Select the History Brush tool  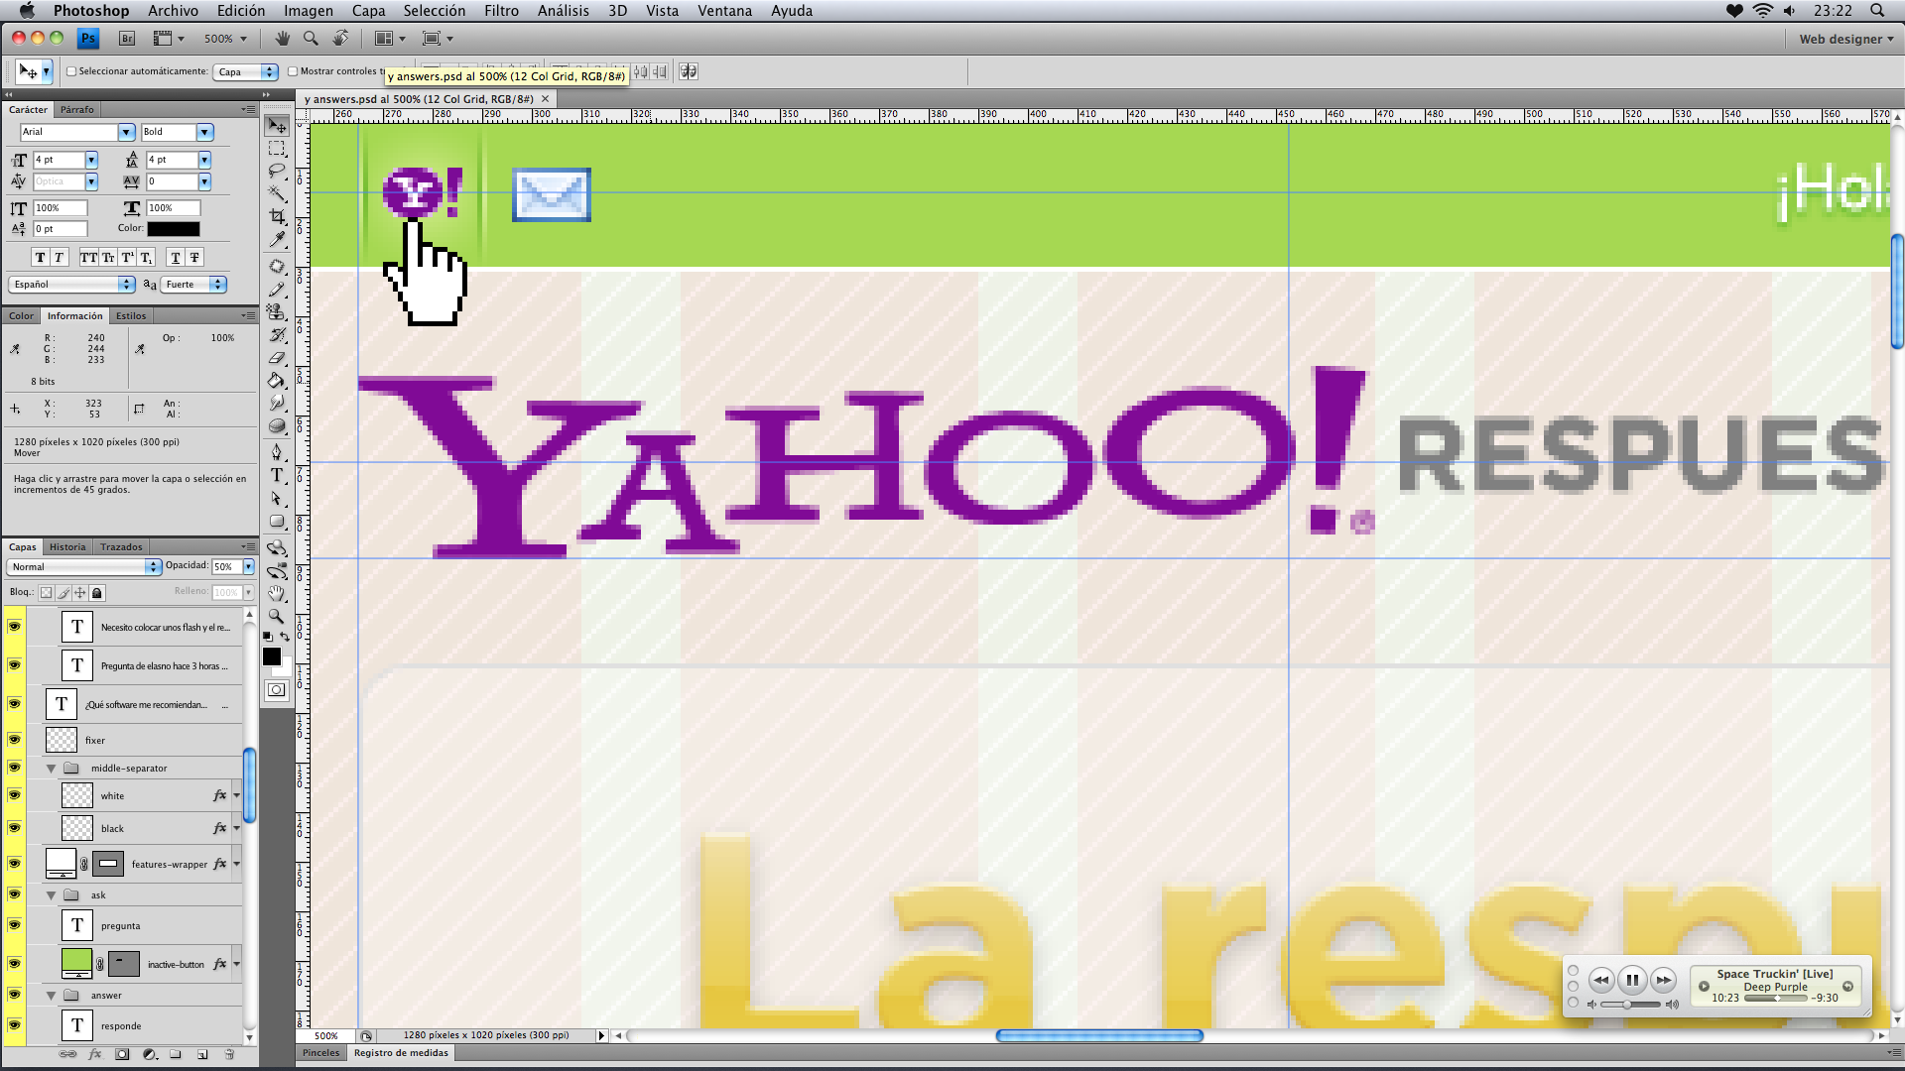(277, 334)
